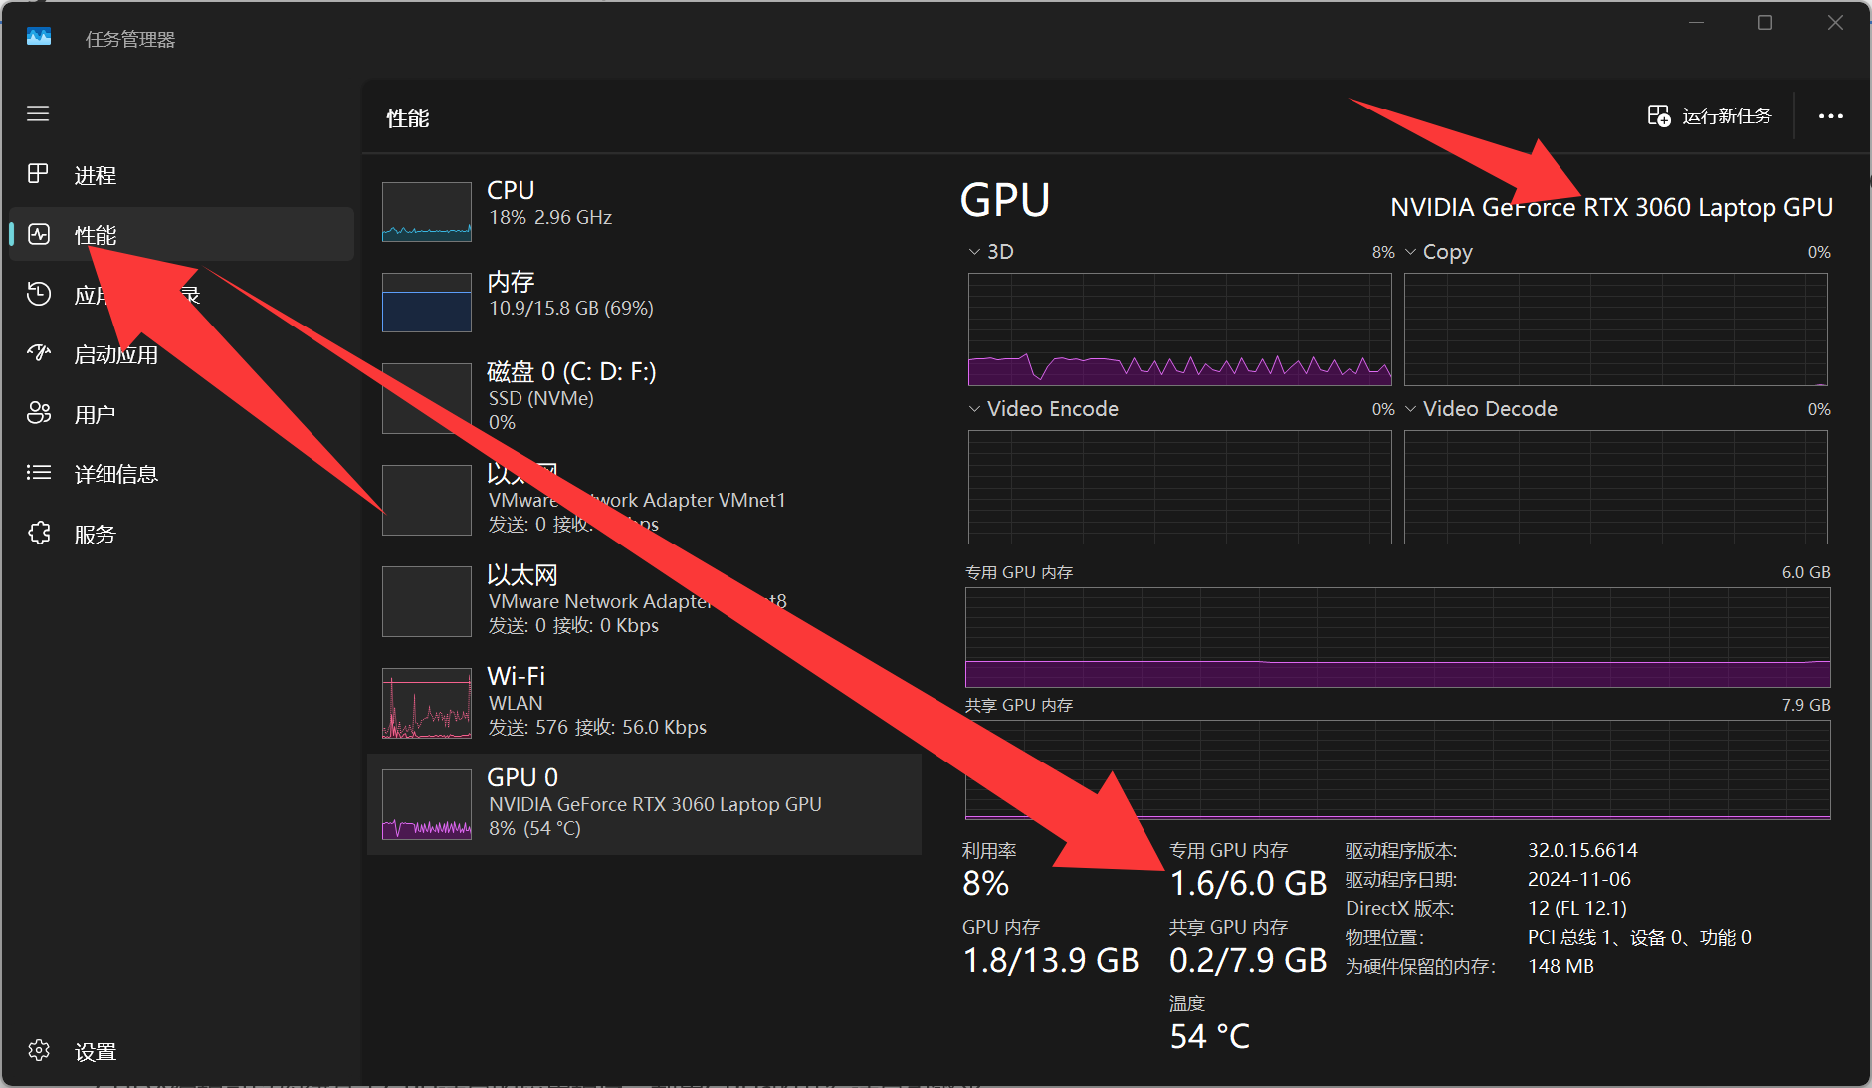
Task: Open 启动应用 from the sidebar
Action: 38,353
